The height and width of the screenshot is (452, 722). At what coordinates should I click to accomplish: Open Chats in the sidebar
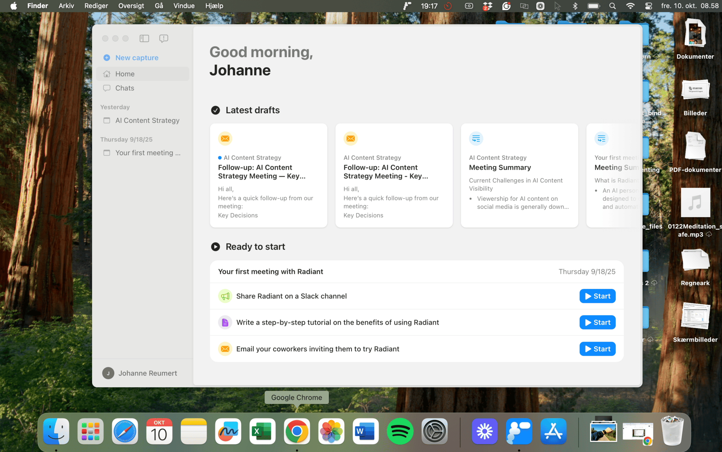click(x=124, y=88)
